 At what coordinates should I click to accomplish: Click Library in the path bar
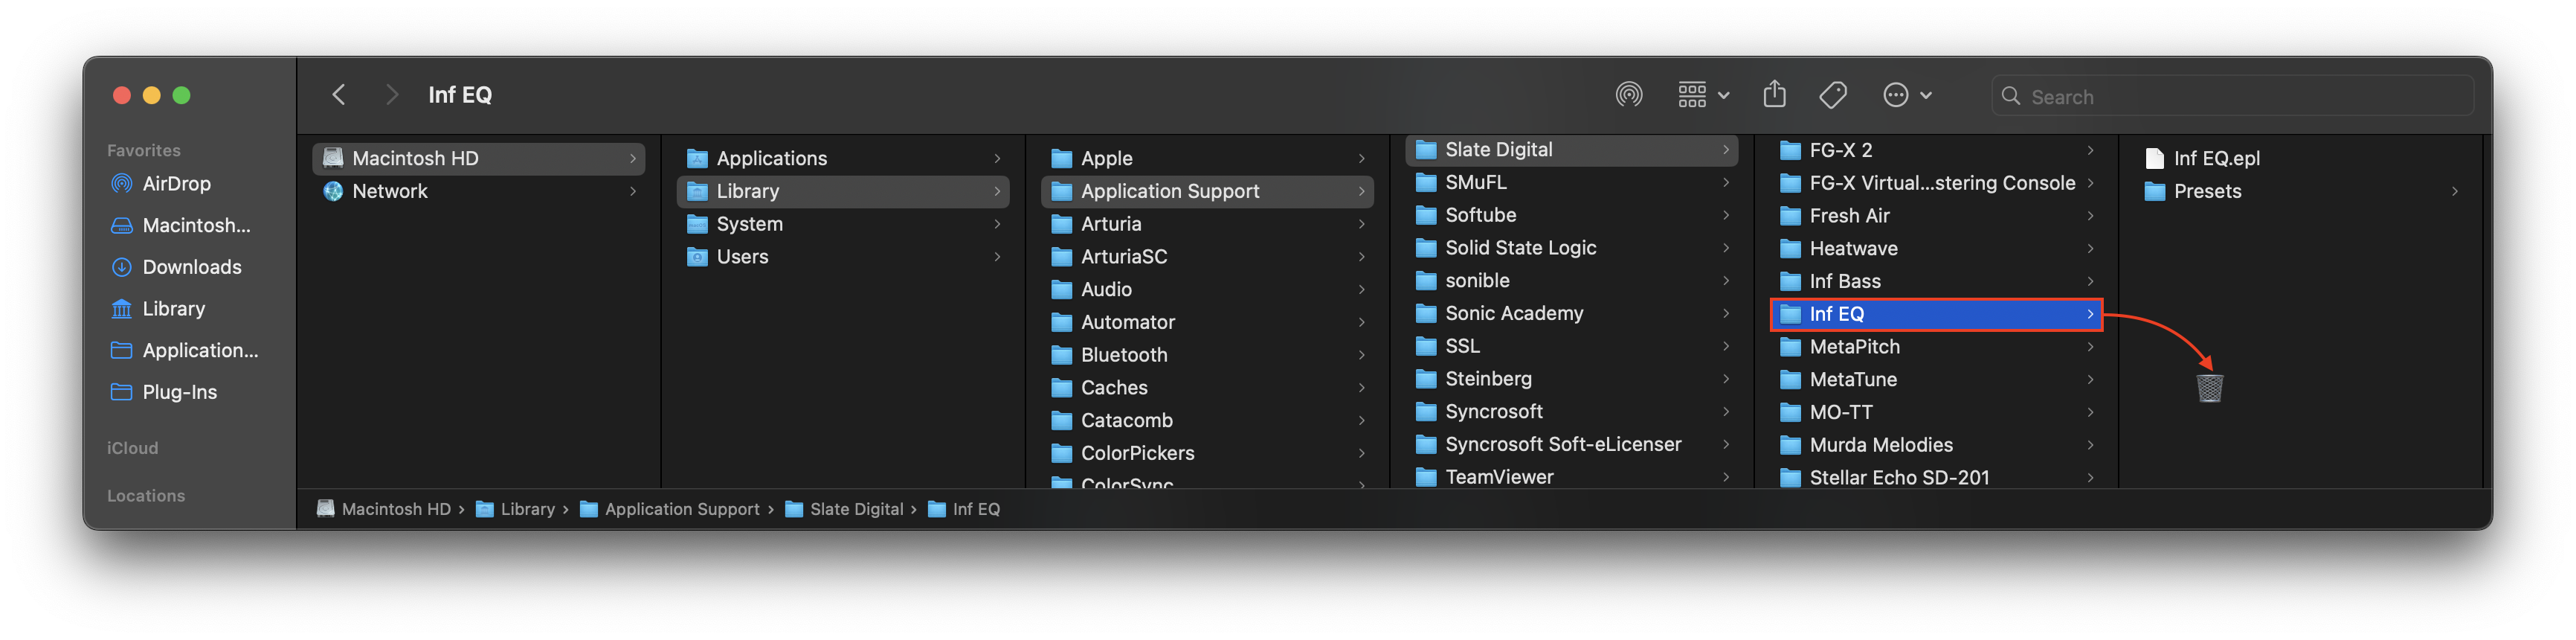pos(516,509)
